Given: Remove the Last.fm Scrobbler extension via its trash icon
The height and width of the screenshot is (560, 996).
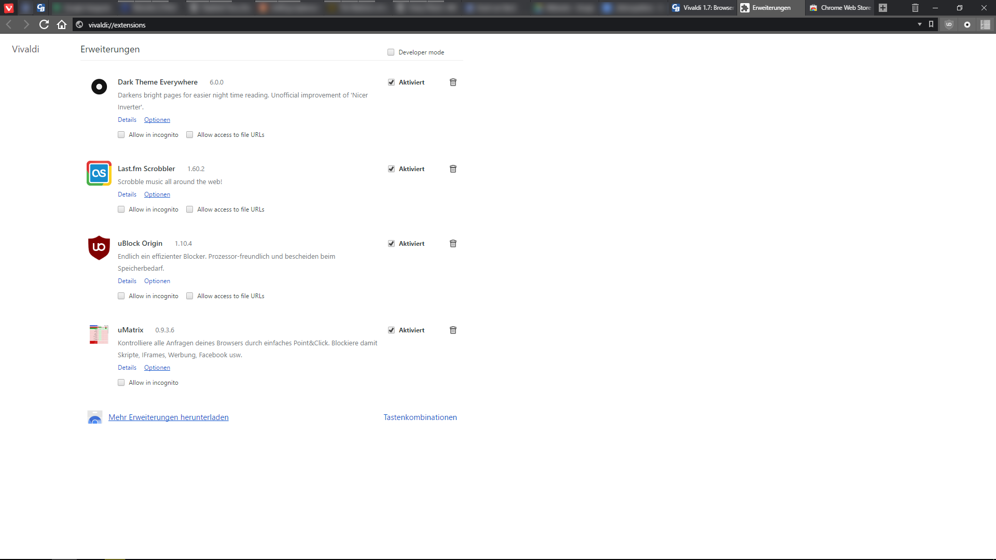Looking at the screenshot, I should [453, 169].
